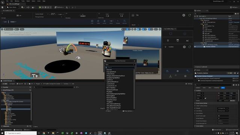Open the Platforms dropdown
240x135 pixels.
click(x=59, y=7)
